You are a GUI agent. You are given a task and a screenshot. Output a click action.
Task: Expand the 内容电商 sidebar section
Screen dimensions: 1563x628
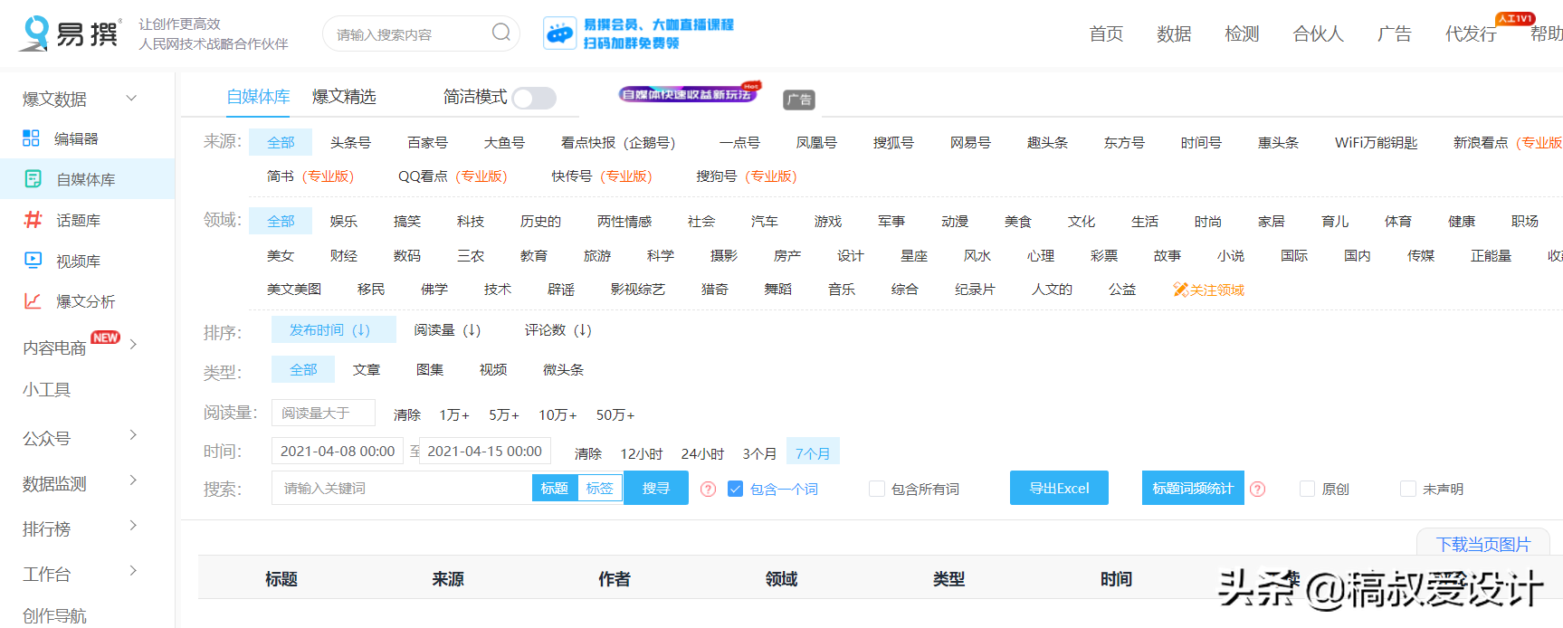point(133,345)
